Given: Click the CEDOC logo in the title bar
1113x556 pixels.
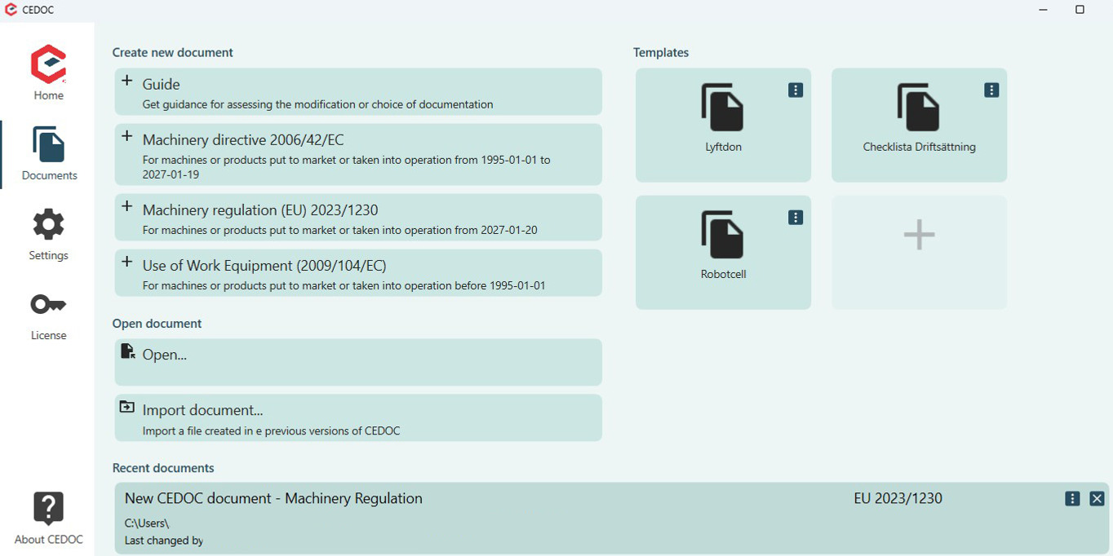Looking at the screenshot, I should [11, 10].
